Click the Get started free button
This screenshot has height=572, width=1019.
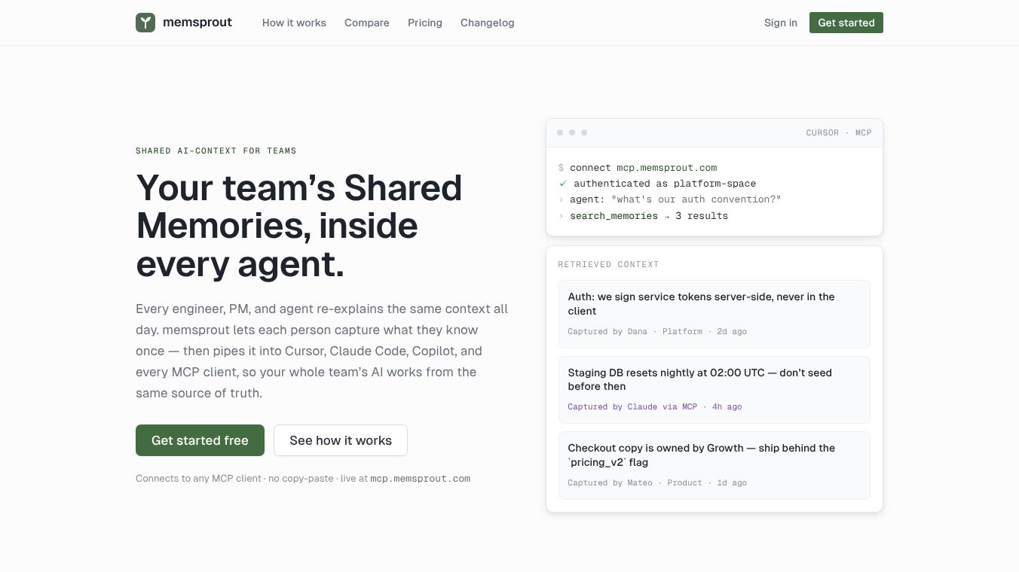click(x=200, y=440)
